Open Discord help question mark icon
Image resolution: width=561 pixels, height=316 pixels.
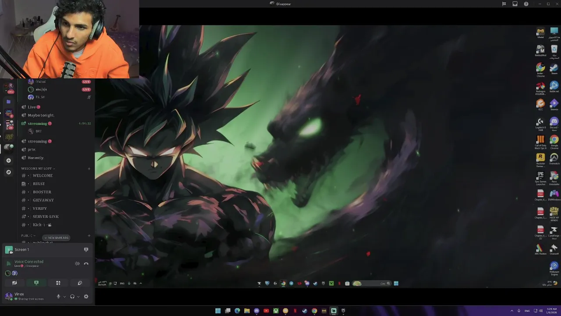point(526,4)
